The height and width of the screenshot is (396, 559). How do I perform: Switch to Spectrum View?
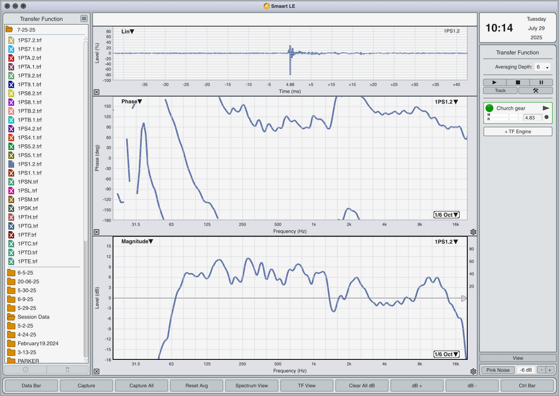tap(252, 386)
